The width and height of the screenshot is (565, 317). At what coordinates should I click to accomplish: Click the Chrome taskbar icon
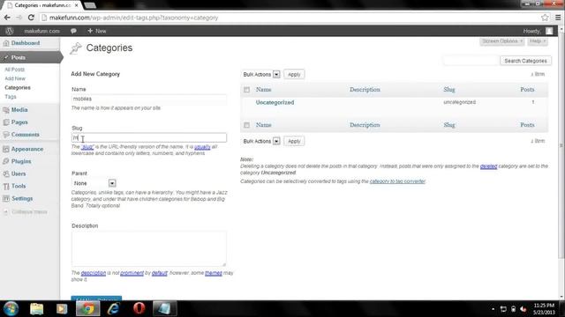point(87,309)
